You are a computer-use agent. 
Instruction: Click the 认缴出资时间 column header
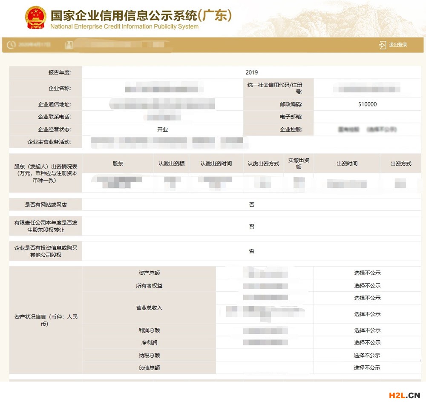coord(216,164)
